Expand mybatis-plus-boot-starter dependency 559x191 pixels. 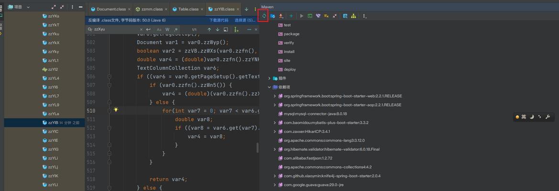pyautogui.click(x=274, y=123)
